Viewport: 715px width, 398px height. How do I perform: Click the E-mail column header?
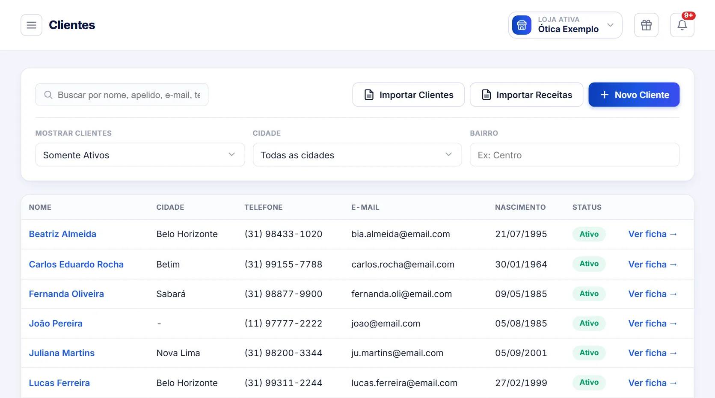(x=365, y=207)
